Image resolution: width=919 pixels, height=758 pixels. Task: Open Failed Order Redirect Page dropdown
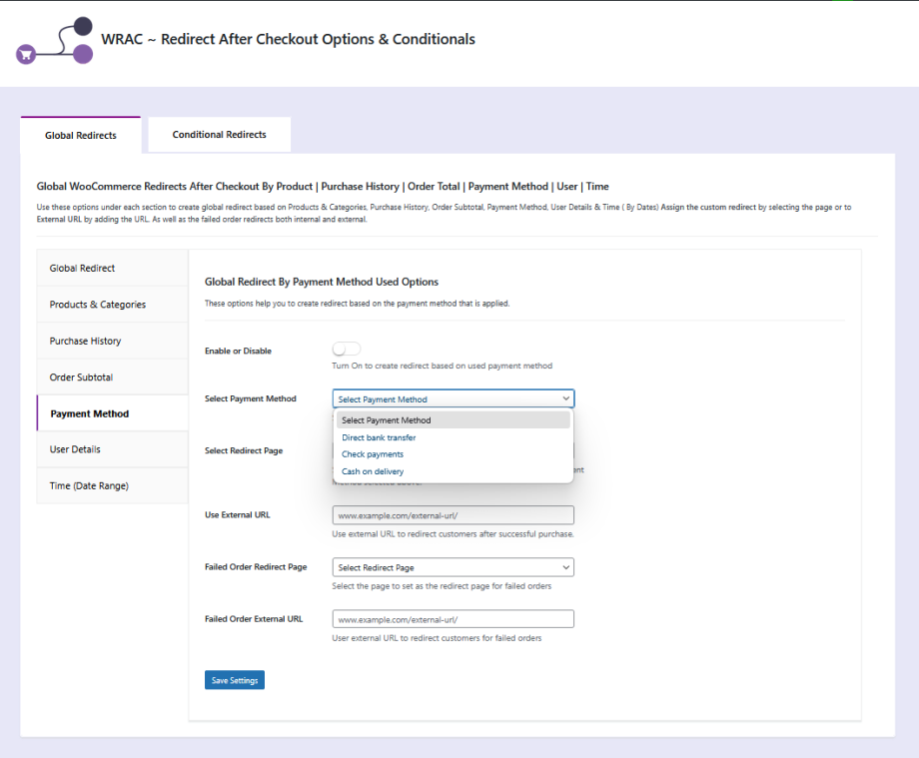pos(454,567)
